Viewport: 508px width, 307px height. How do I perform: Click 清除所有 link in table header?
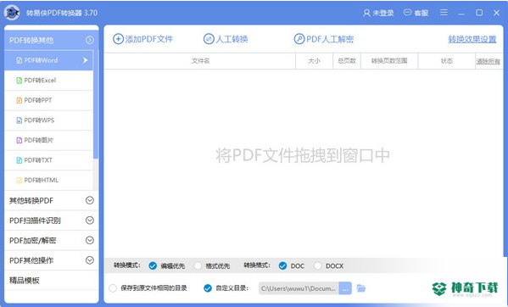coord(488,61)
